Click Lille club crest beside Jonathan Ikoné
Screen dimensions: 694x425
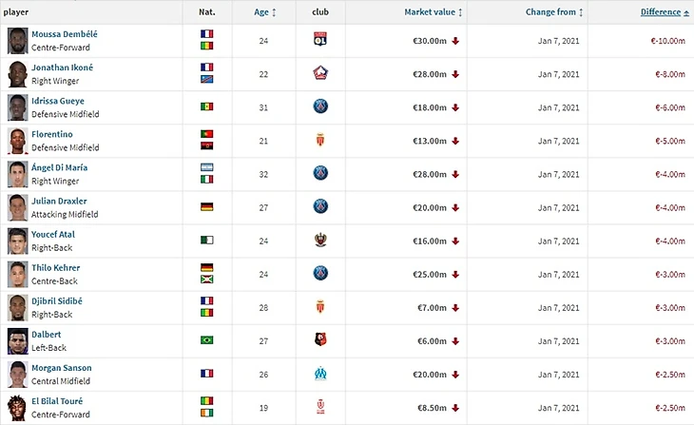coord(320,74)
